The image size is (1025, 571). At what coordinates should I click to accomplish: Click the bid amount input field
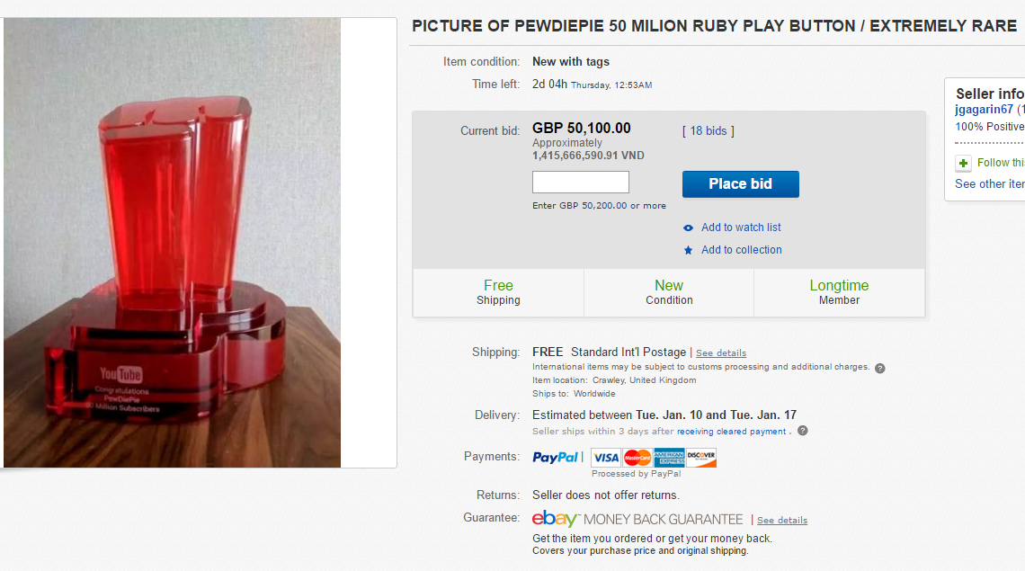(580, 182)
